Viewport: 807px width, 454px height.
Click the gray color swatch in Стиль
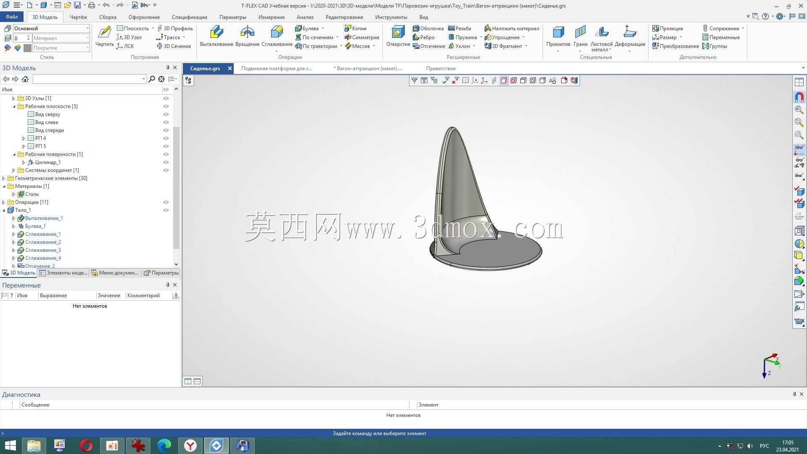pos(28,48)
